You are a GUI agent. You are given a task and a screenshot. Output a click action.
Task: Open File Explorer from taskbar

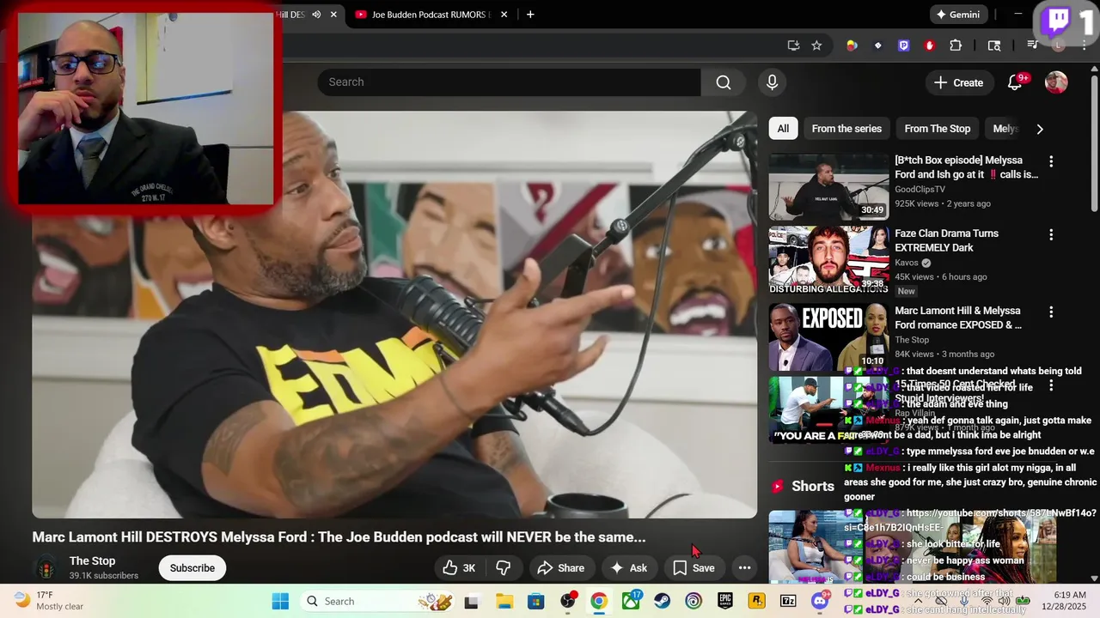click(x=504, y=601)
